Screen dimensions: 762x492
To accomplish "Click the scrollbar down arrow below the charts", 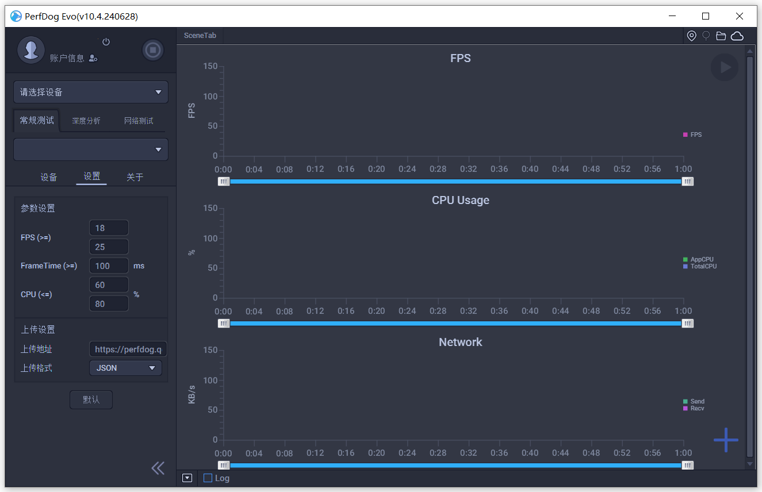I will click(x=749, y=463).
